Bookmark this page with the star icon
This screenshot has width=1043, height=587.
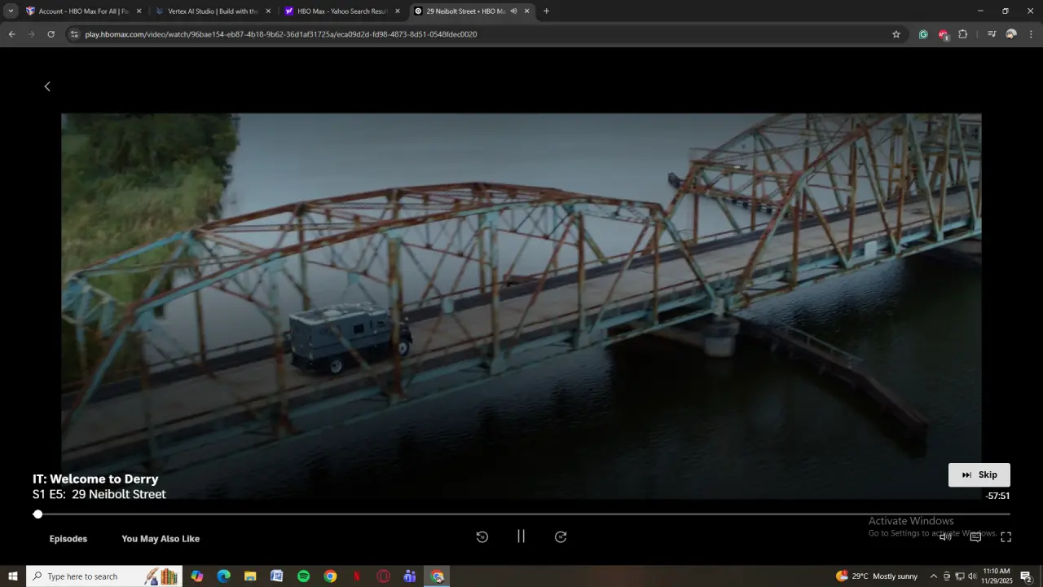point(896,34)
